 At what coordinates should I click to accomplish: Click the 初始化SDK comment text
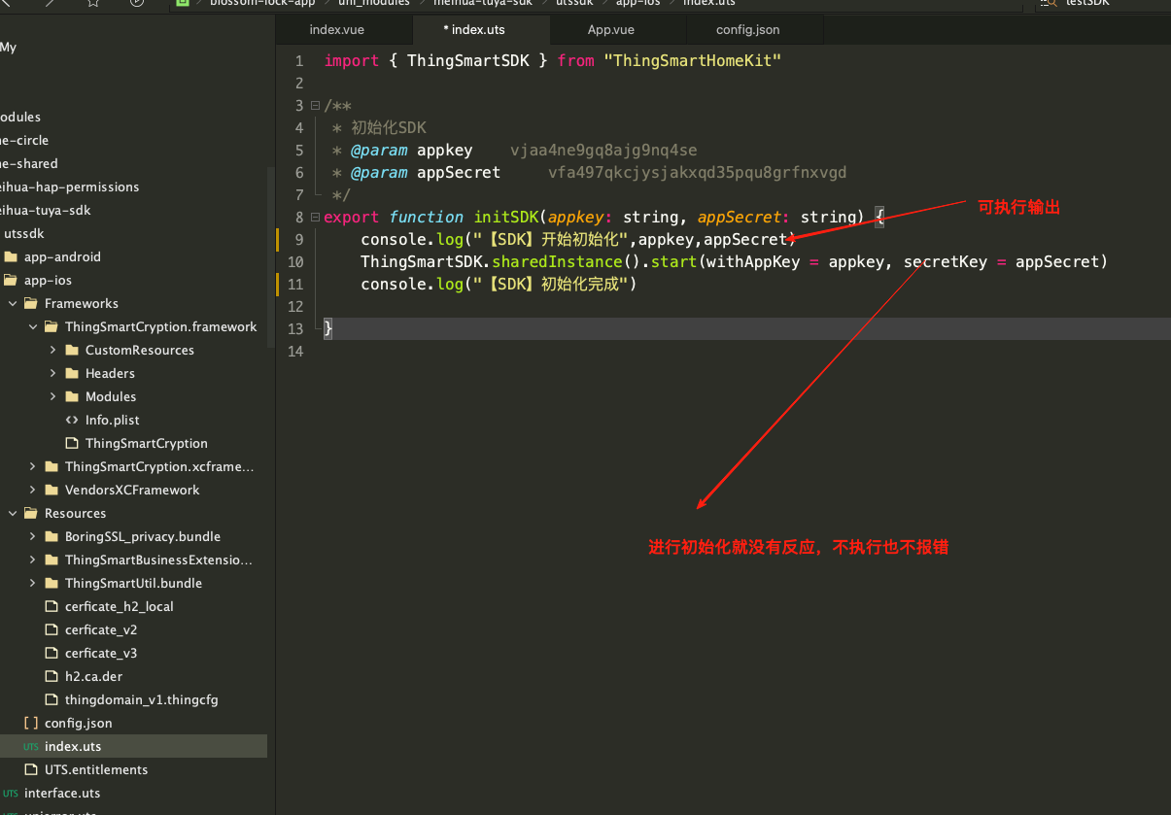pyautogui.click(x=389, y=128)
